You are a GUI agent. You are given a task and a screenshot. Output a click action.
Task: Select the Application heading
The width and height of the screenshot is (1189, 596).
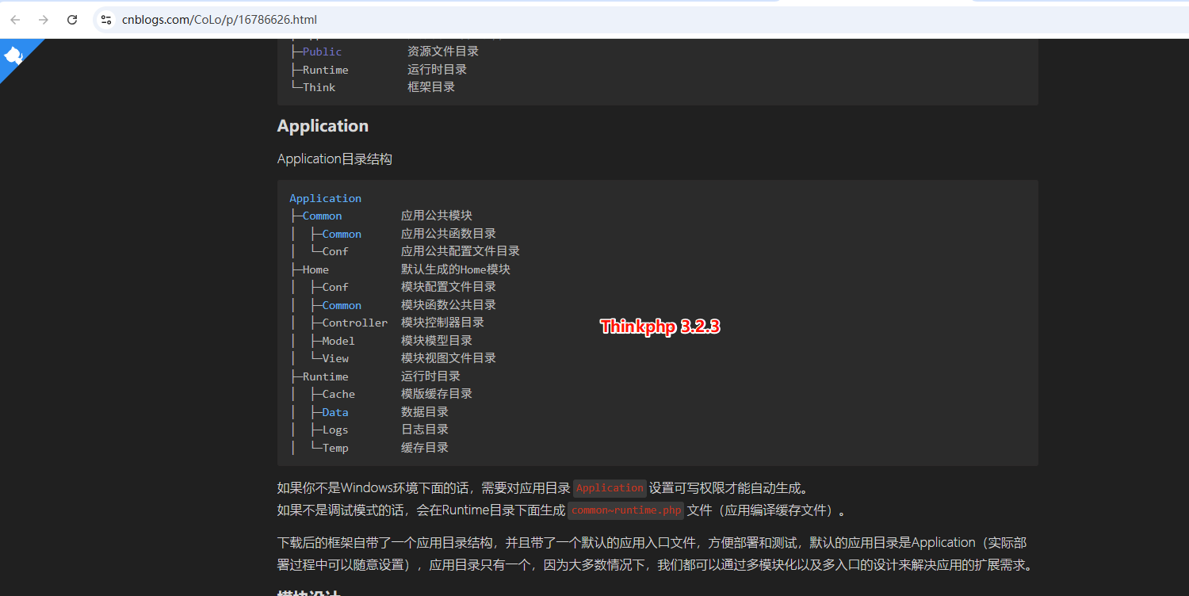click(x=323, y=125)
